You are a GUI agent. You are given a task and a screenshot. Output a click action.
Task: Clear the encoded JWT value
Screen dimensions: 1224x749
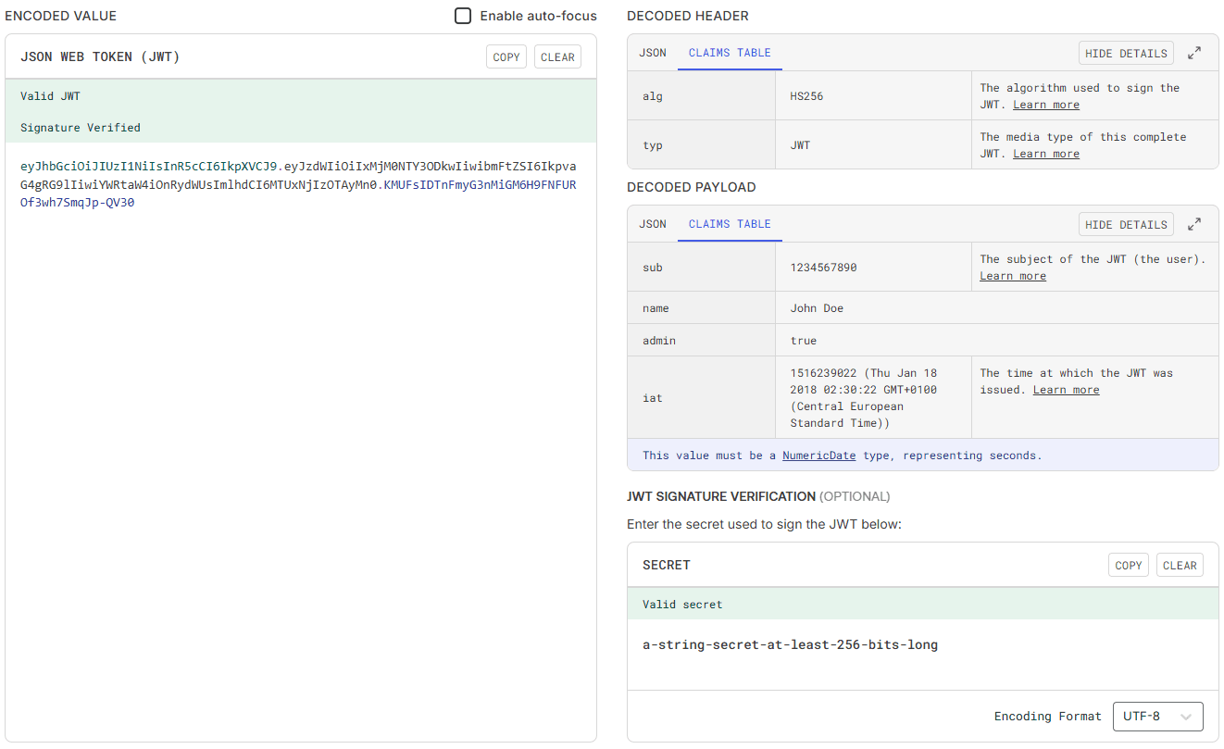[x=557, y=56]
